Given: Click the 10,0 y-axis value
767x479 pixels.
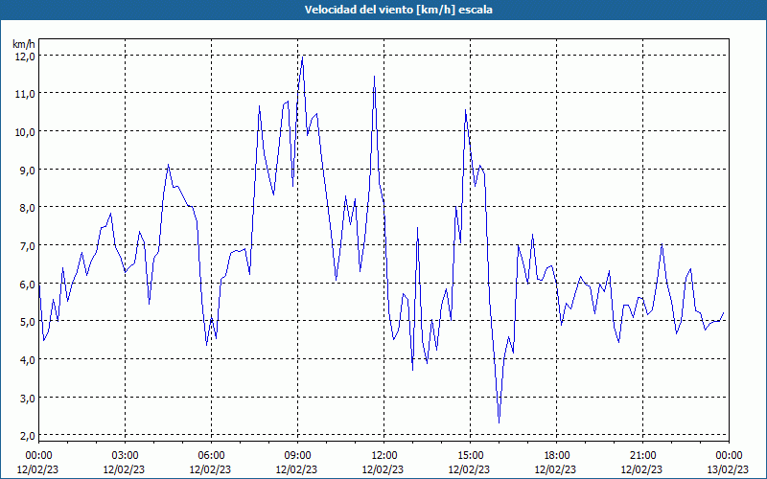Looking at the screenshot, I should pos(25,131).
